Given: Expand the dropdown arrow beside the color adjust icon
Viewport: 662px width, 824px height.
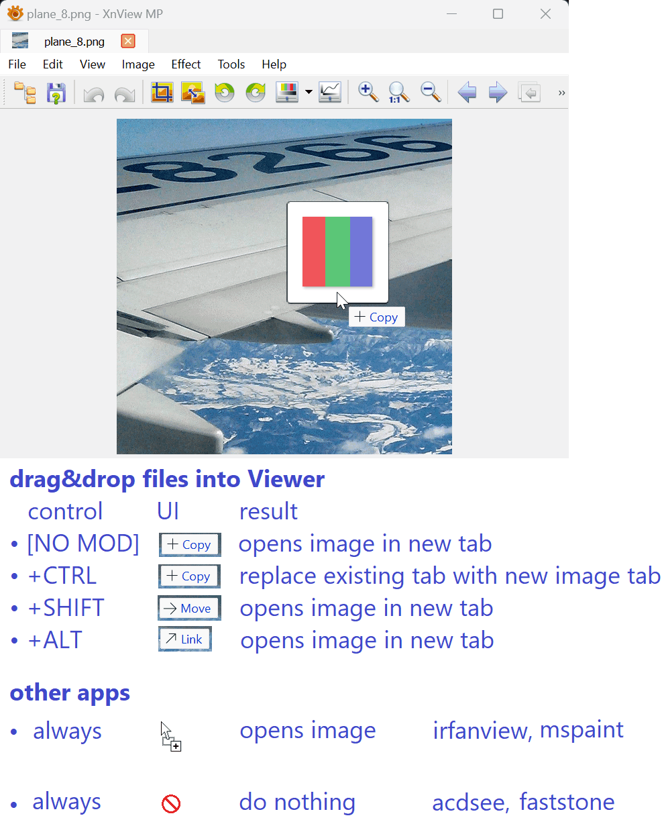Looking at the screenshot, I should tap(309, 93).
